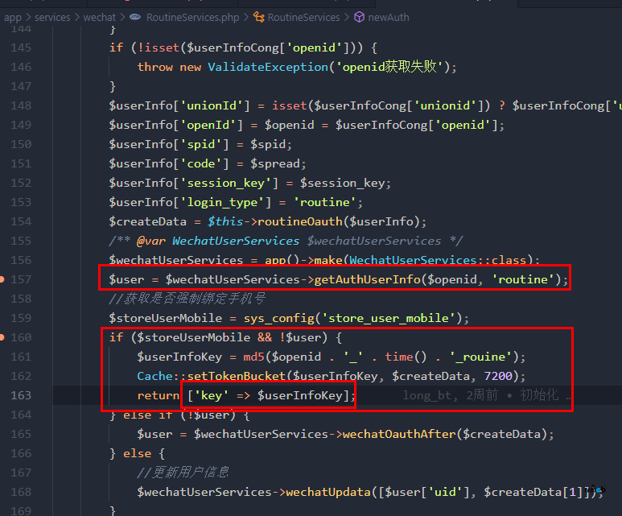Image resolution: width=622 pixels, height=516 pixels.
Task: Click the 'md5' function on line 161
Action: point(254,357)
